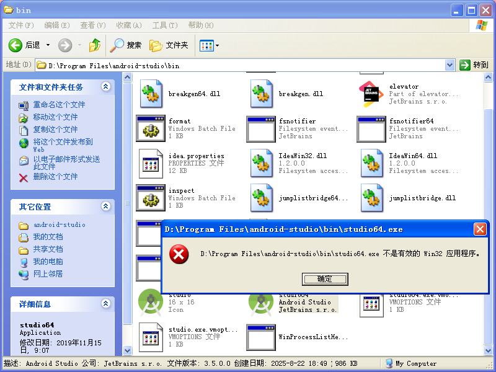Screen dimensions: 496x372
Task: Open the Views dropdown button
Action: pyautogui.click(x=209, y=45)
